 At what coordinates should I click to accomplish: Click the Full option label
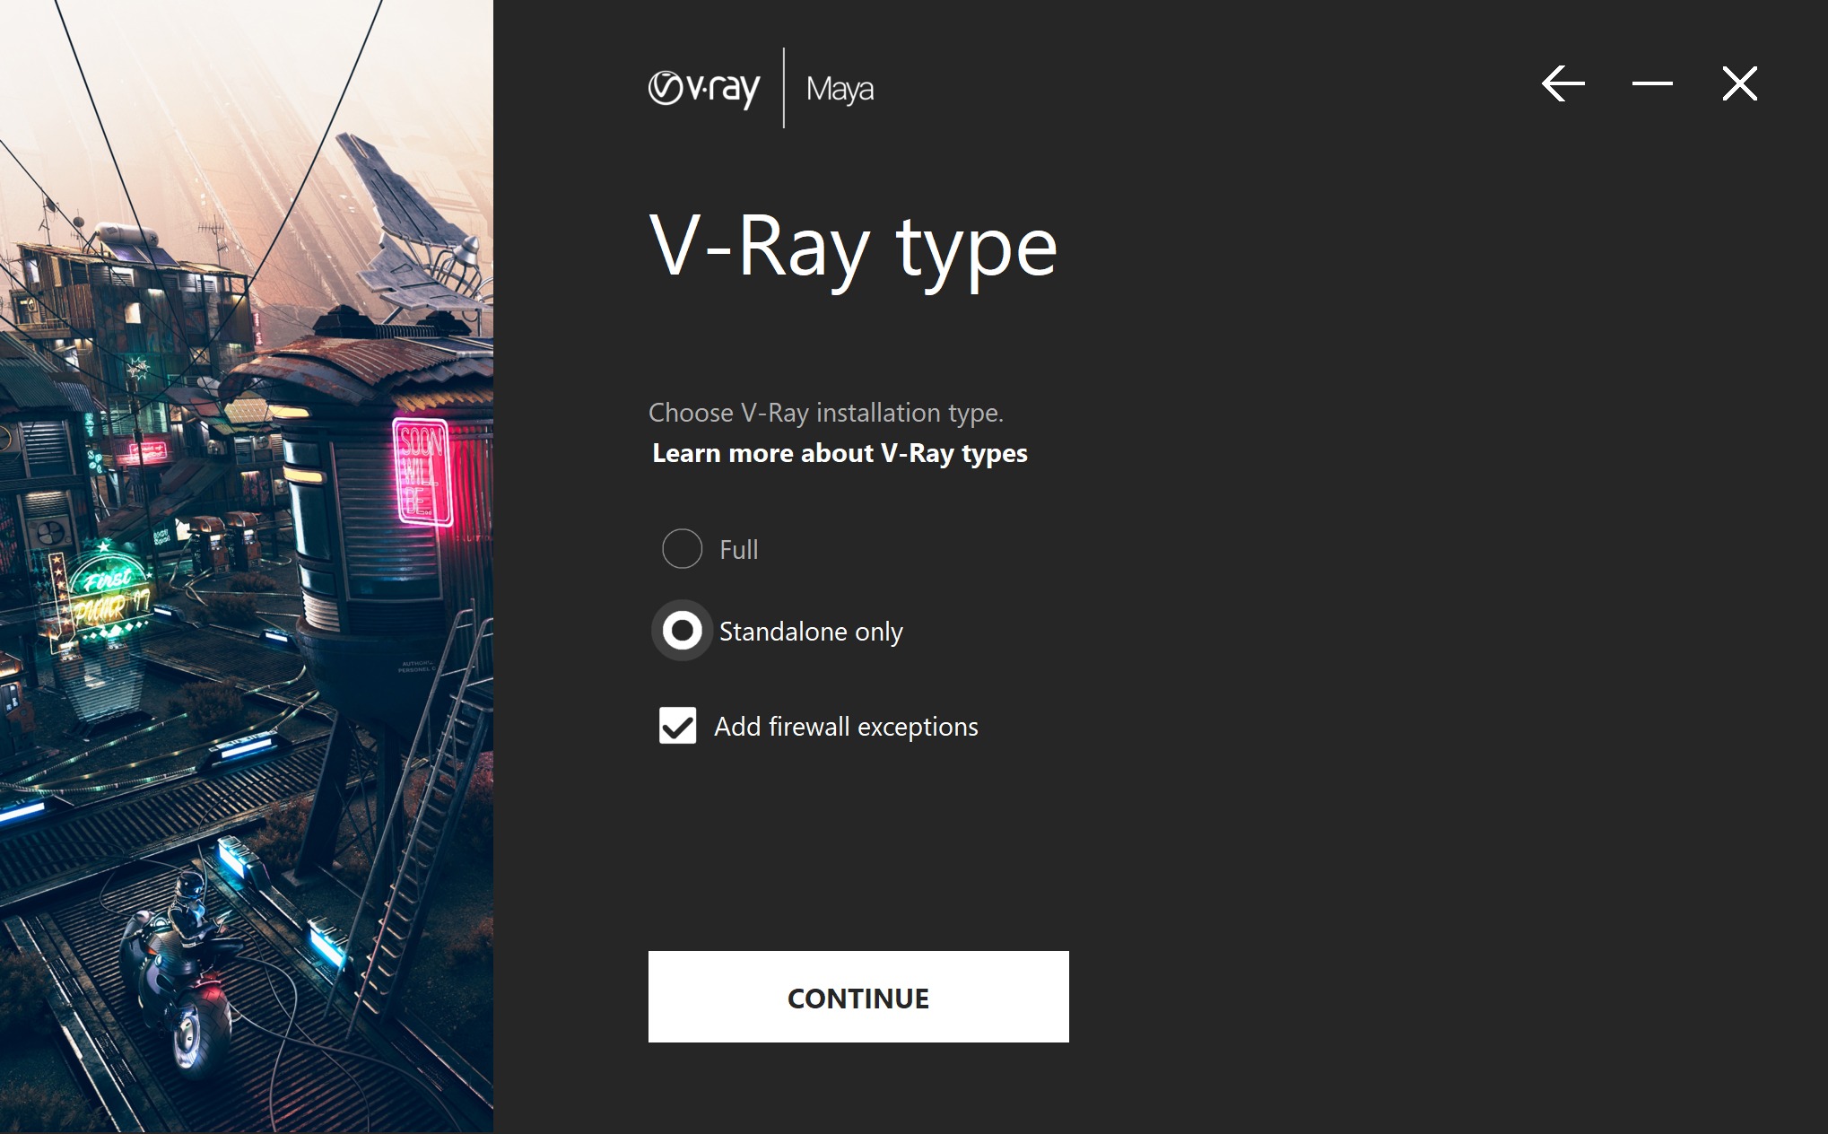[x=739, y=549]
